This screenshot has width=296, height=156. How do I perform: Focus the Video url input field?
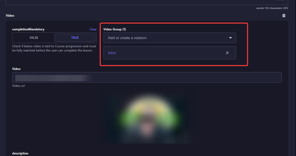[147, 77]
